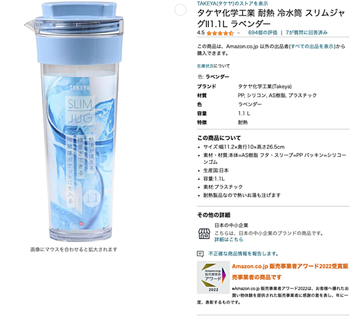Click the Takeya brand name value
358x319 pixels.
(x=265, y=87)
